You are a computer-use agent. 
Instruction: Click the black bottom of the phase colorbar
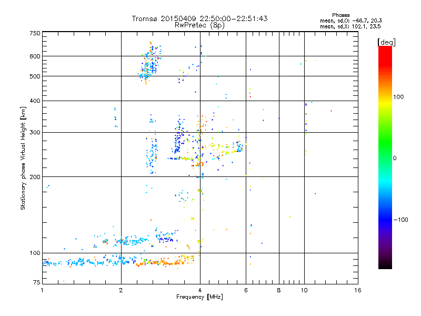(385, 265)
